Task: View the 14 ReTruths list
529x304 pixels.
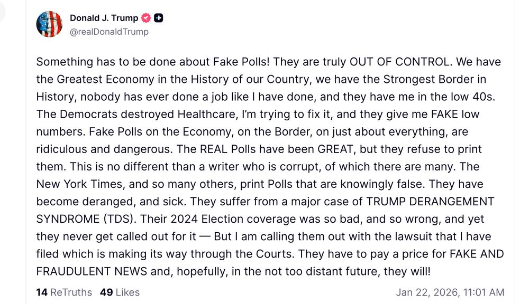Action: click(64, 292)
